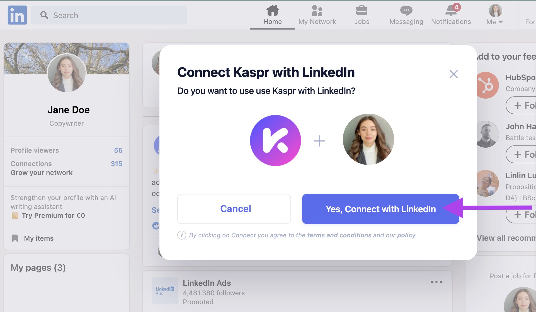Click the profile photo in the dialog

(x=368, y=139)
